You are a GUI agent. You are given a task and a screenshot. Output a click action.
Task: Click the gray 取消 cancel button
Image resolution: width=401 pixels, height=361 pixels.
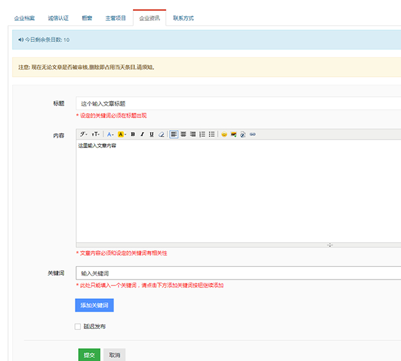[114, 355]
